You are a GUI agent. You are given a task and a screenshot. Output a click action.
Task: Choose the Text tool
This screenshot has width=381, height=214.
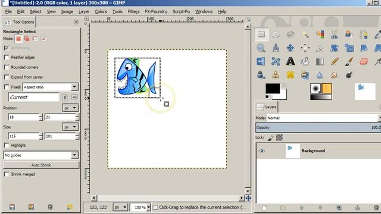tap(291, 61)
